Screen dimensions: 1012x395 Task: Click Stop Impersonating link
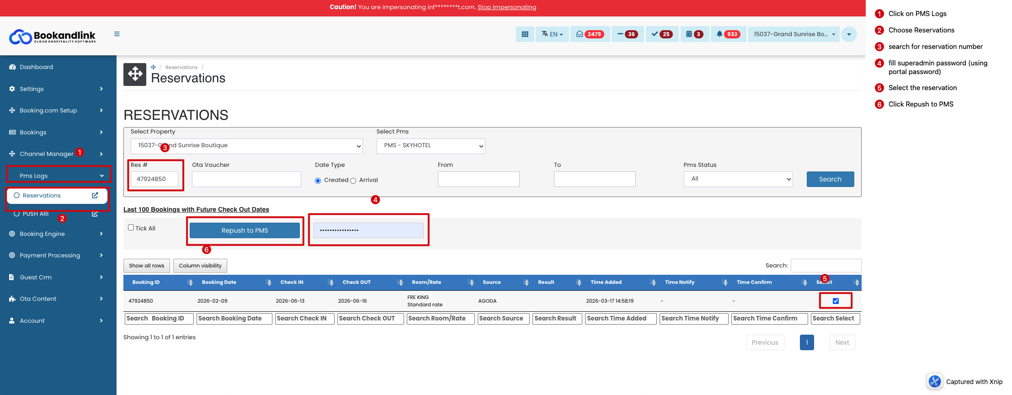coord(507,7)
